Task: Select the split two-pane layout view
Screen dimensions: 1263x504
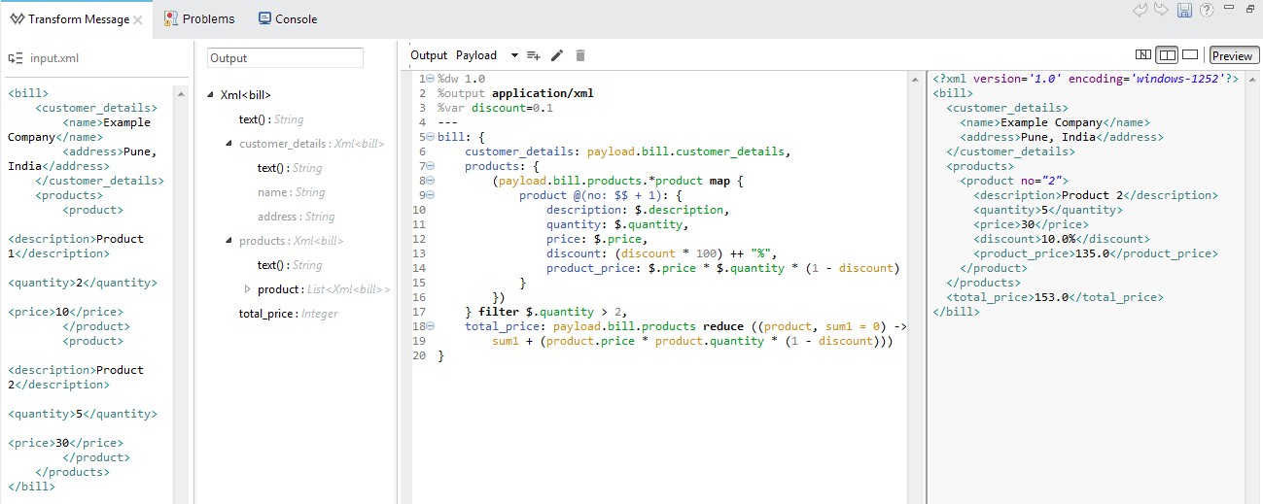Action: (1167, 55)
